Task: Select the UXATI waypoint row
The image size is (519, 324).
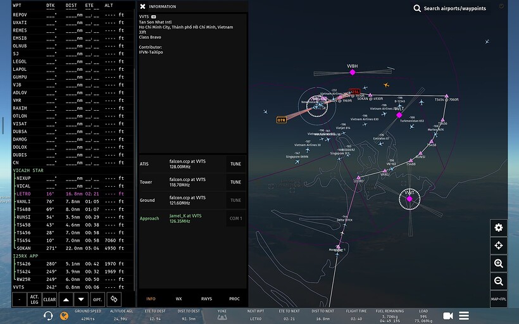Action: (72, 23)
